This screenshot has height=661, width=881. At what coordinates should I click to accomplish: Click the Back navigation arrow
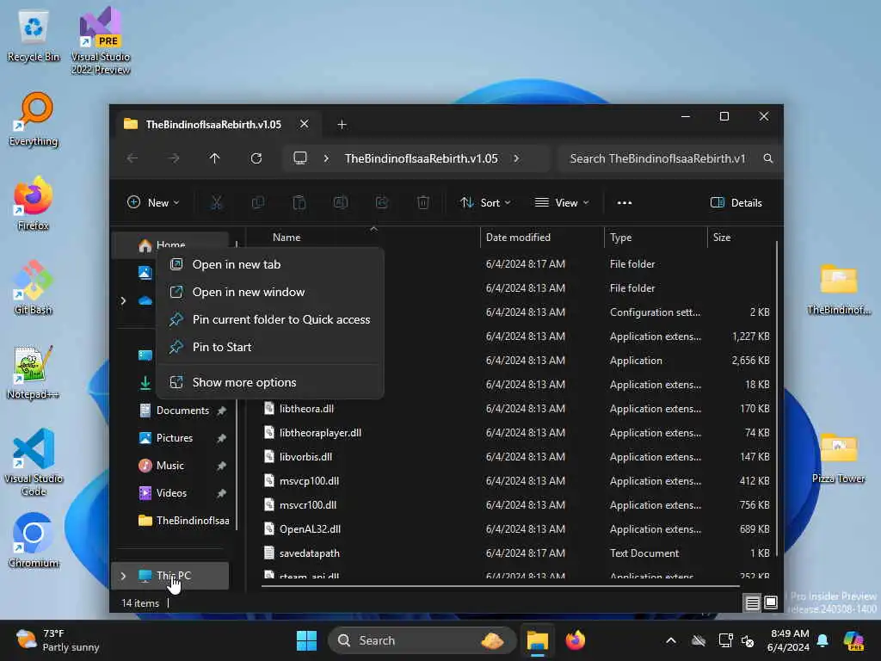(x=132, y=158)
